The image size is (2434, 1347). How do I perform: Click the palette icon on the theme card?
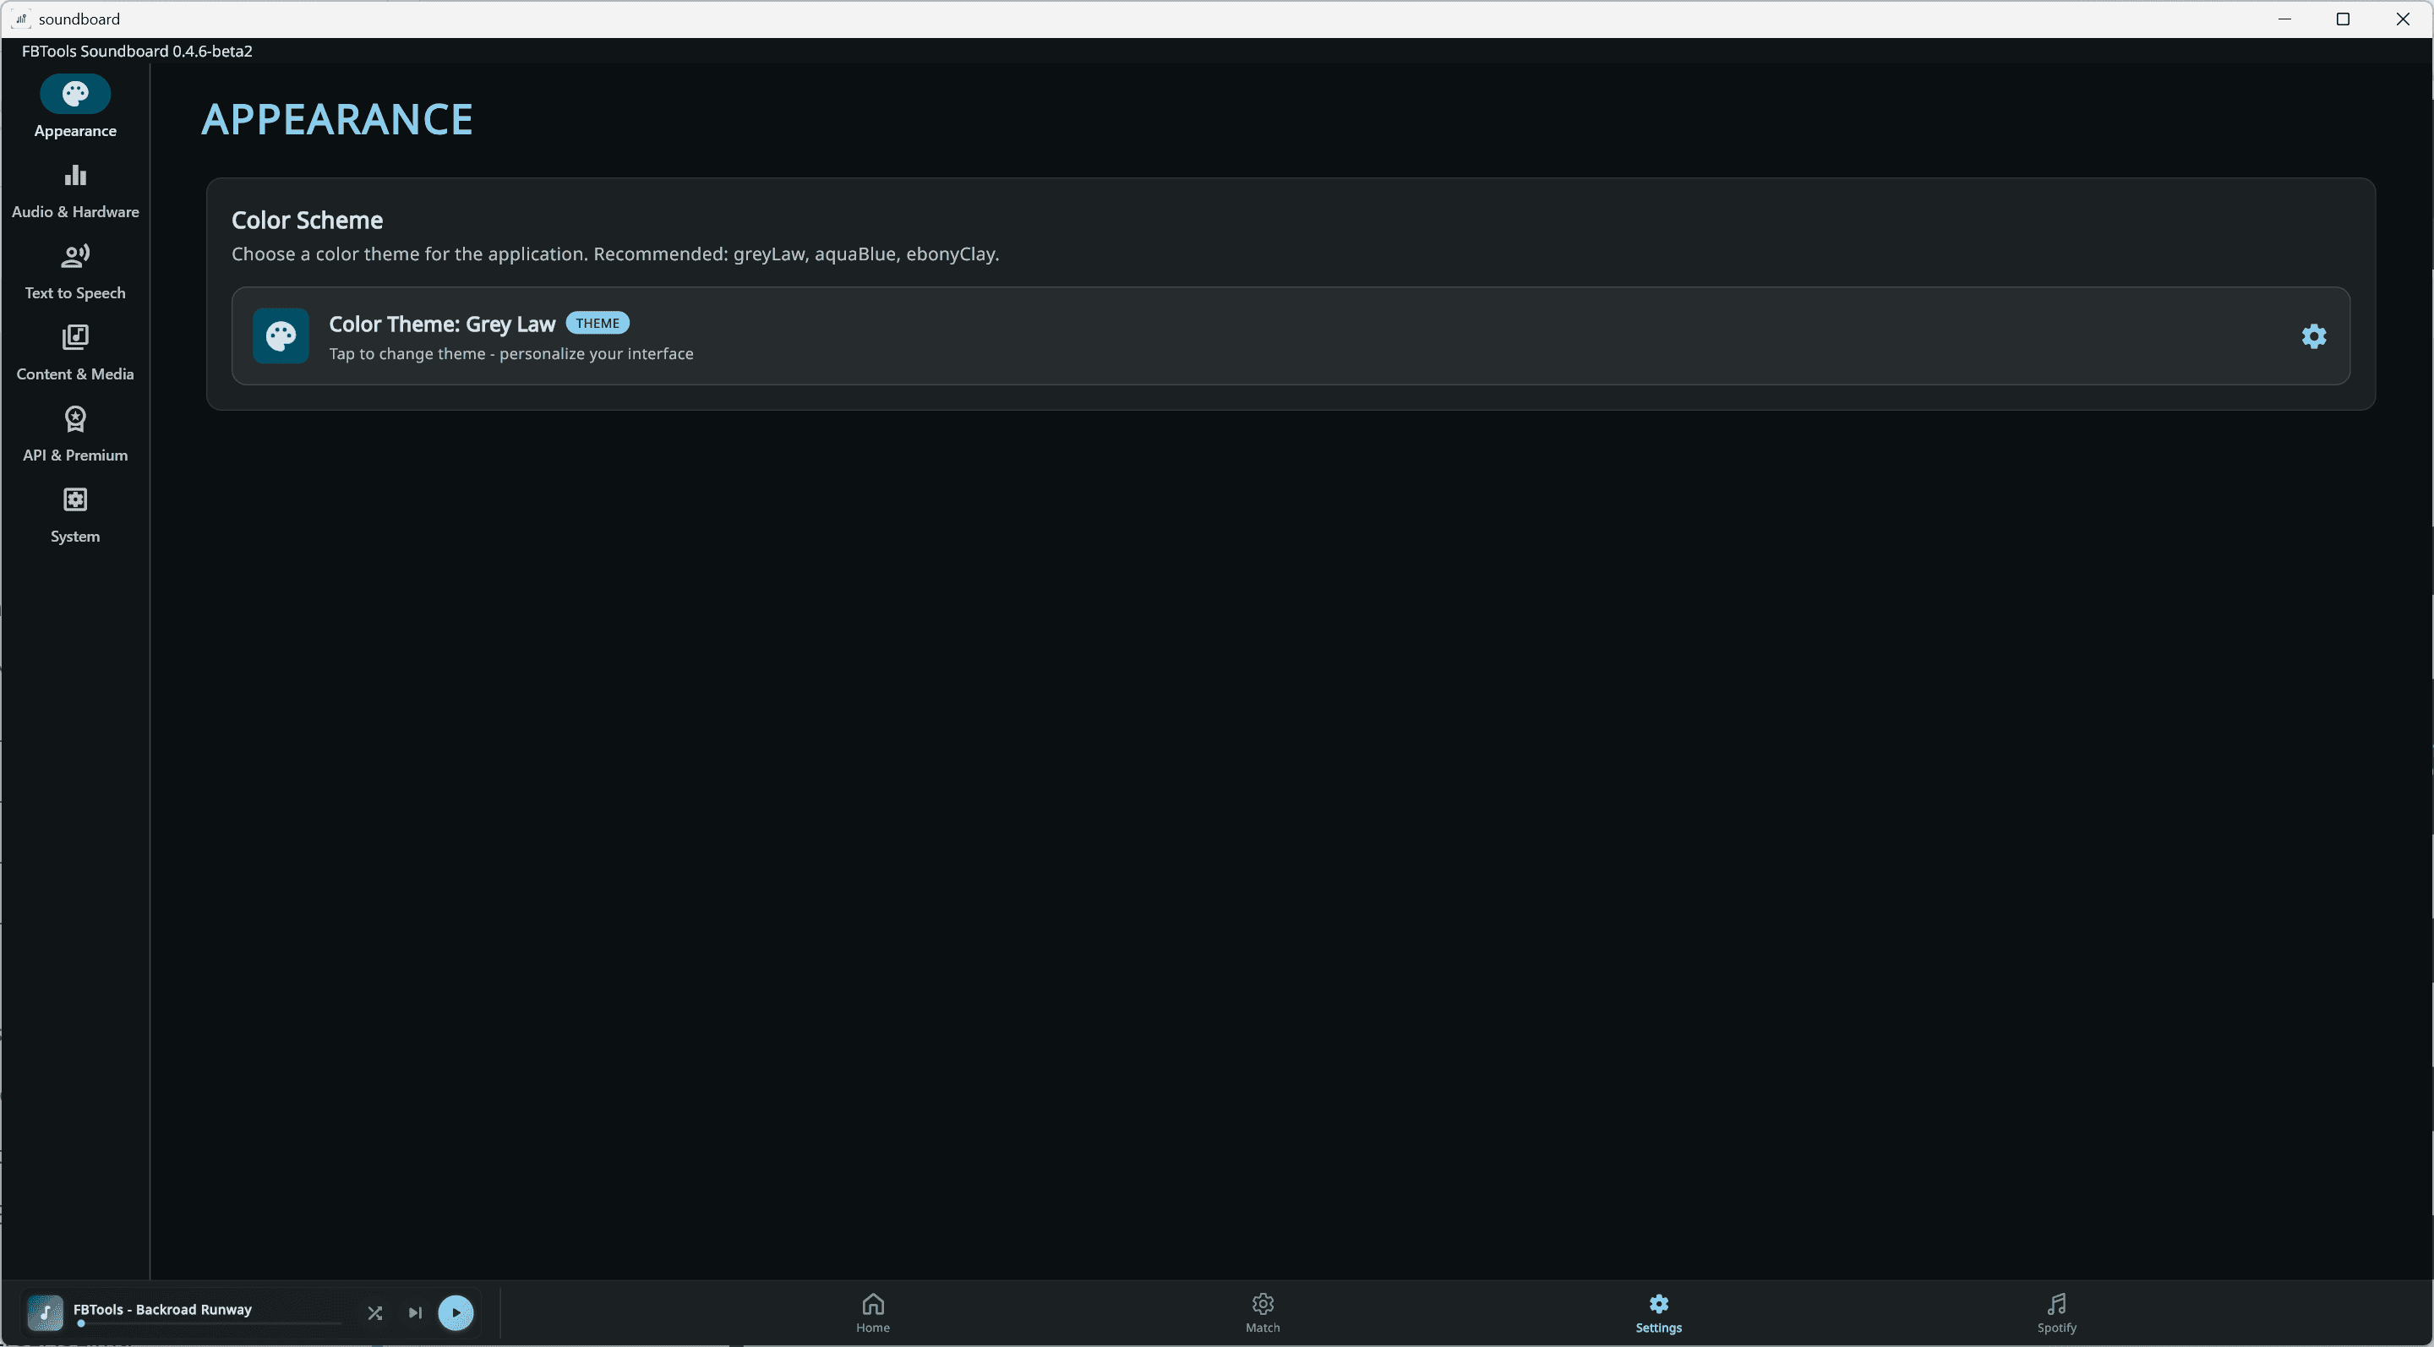[x=281, y=335]
